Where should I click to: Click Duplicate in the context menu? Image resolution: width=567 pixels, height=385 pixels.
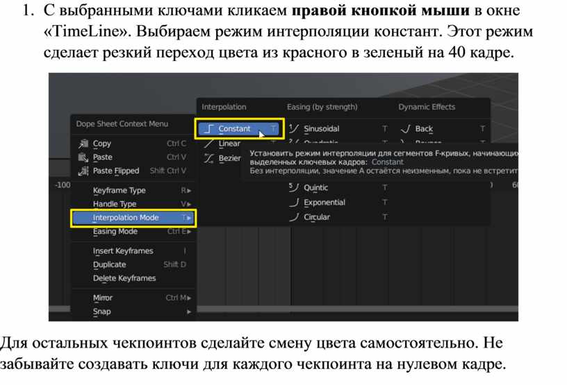tap(110, 264)
